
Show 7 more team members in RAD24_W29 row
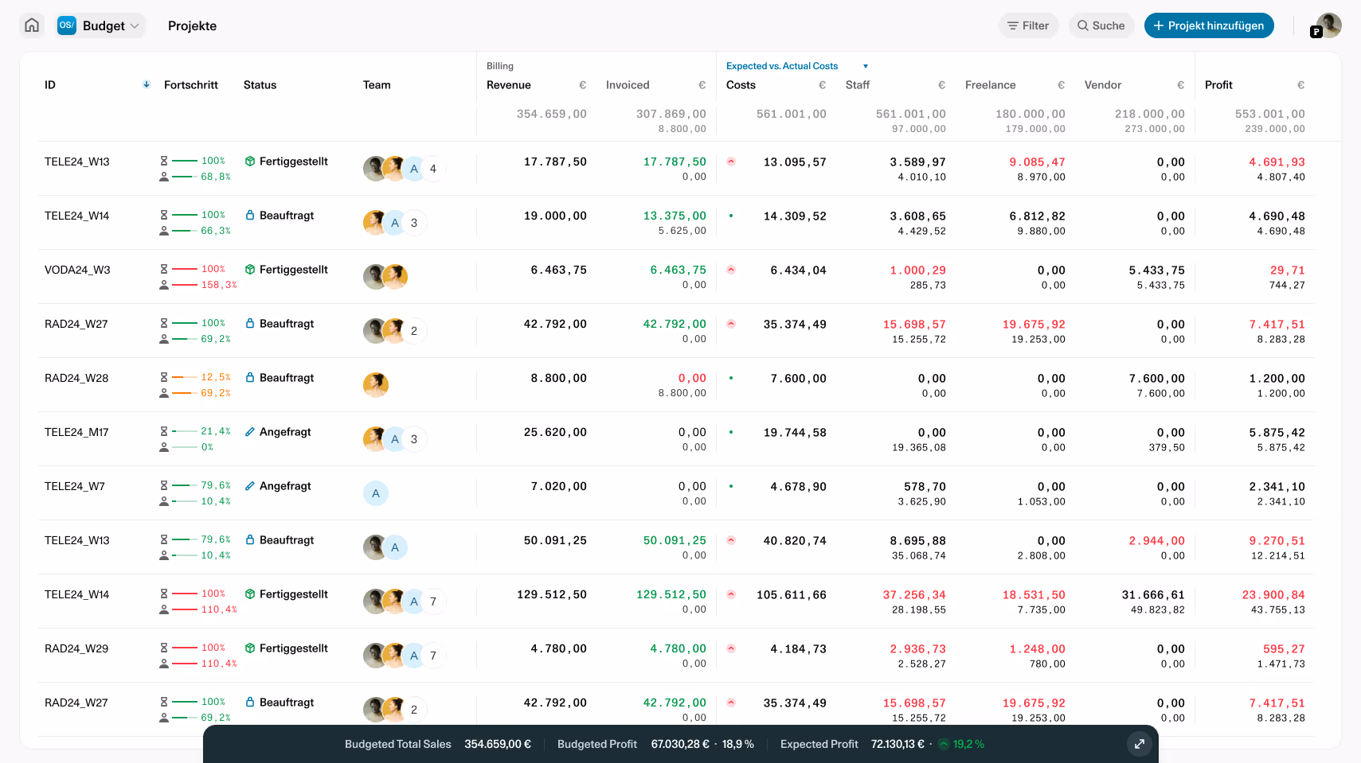coord(433,656)
